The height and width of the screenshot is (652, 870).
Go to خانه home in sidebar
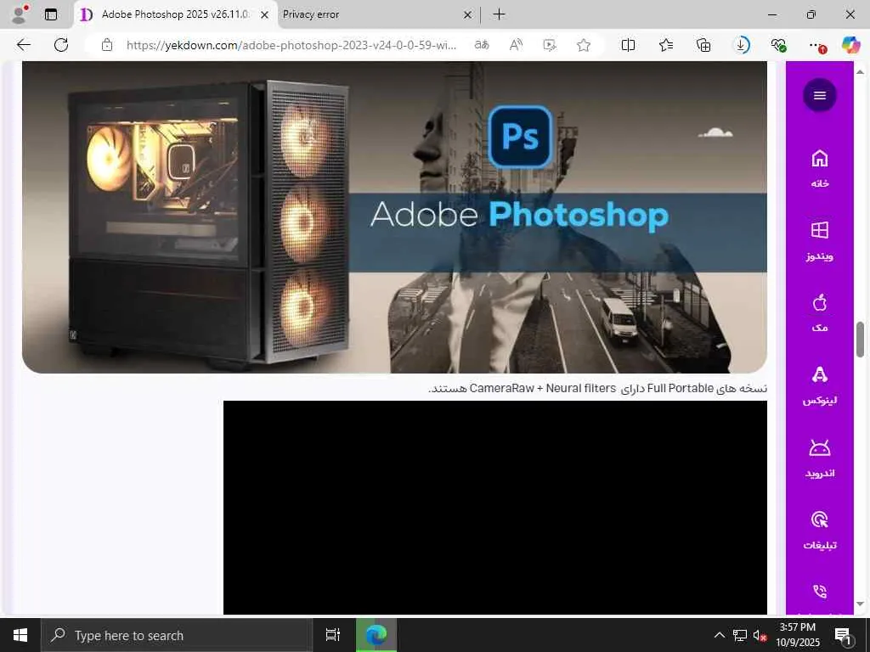coord(820,169)
